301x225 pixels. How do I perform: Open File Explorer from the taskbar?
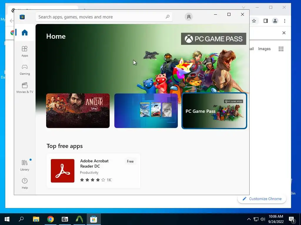coord(36,219)
